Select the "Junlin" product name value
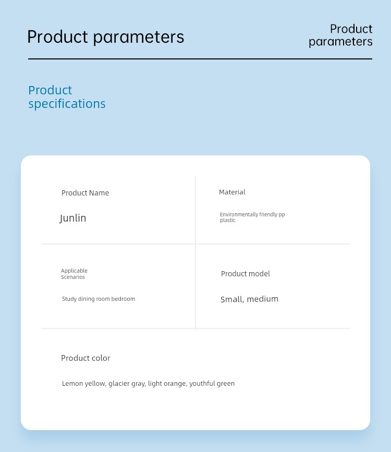Viewport: 391px width, 452px height. 72,218
